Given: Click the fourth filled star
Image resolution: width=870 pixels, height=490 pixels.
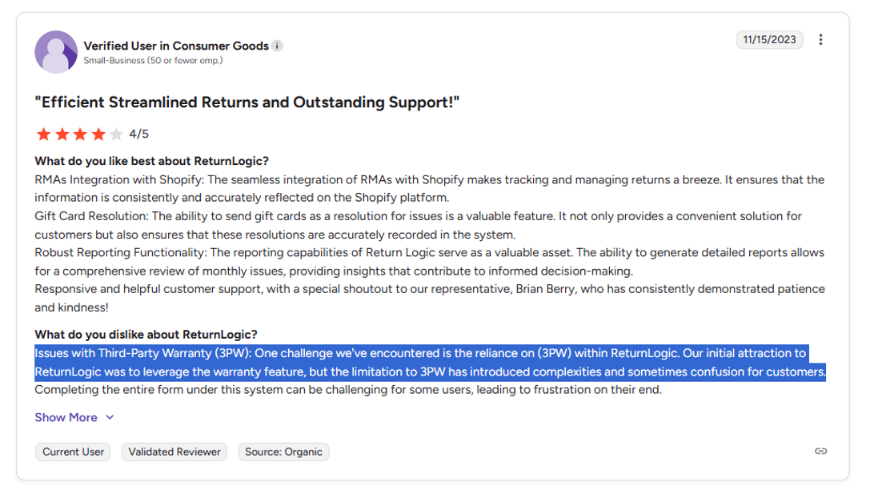Looking at the screenshot, I should 98,134.
